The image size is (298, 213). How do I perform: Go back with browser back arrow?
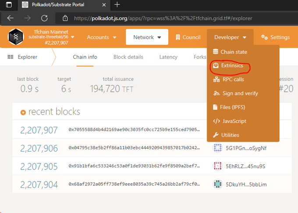[x=10, y=18]
